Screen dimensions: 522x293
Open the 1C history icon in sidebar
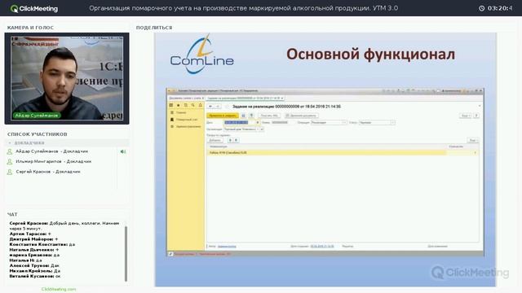186,105
